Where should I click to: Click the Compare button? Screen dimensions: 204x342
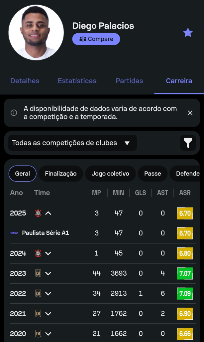(96, 39)
